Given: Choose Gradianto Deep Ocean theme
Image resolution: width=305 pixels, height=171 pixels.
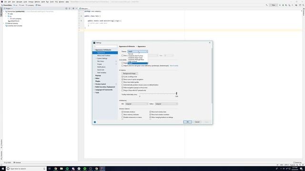Looking at the screenshot, I should tap(138, 58).
